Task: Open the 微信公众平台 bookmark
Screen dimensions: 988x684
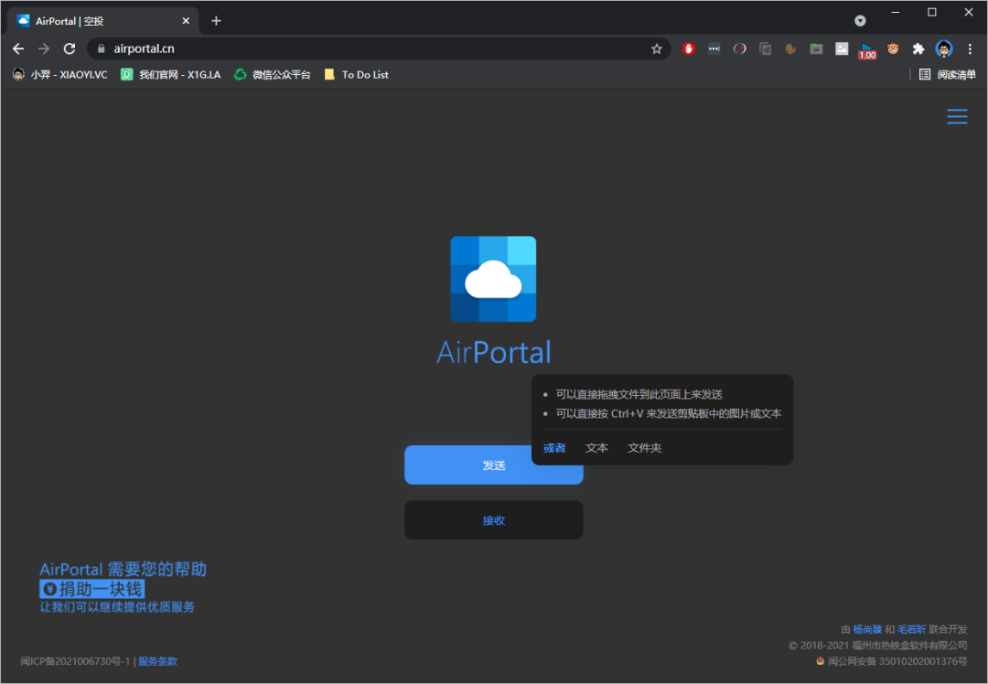Action: (x=273, y=74)
